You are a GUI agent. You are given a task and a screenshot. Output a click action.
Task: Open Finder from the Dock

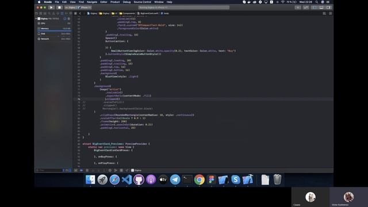(x=90, y=179)
